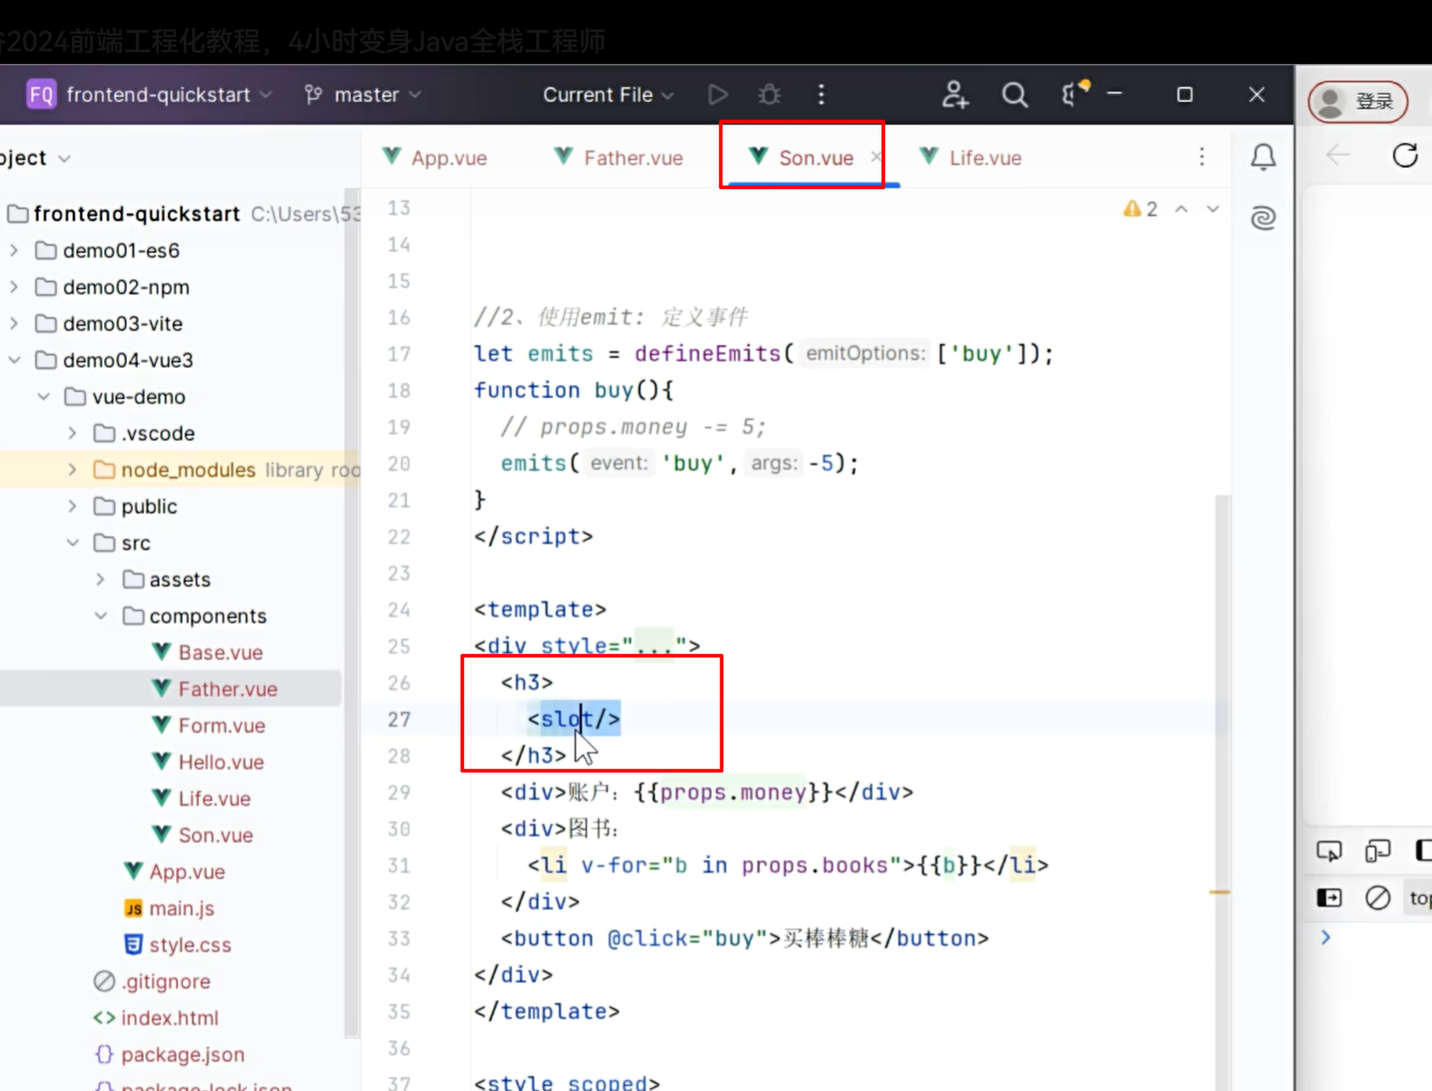Click the warnings indicator showing 2
The width and height of the screenshot is (1432, 1091).
point(1141,209)
